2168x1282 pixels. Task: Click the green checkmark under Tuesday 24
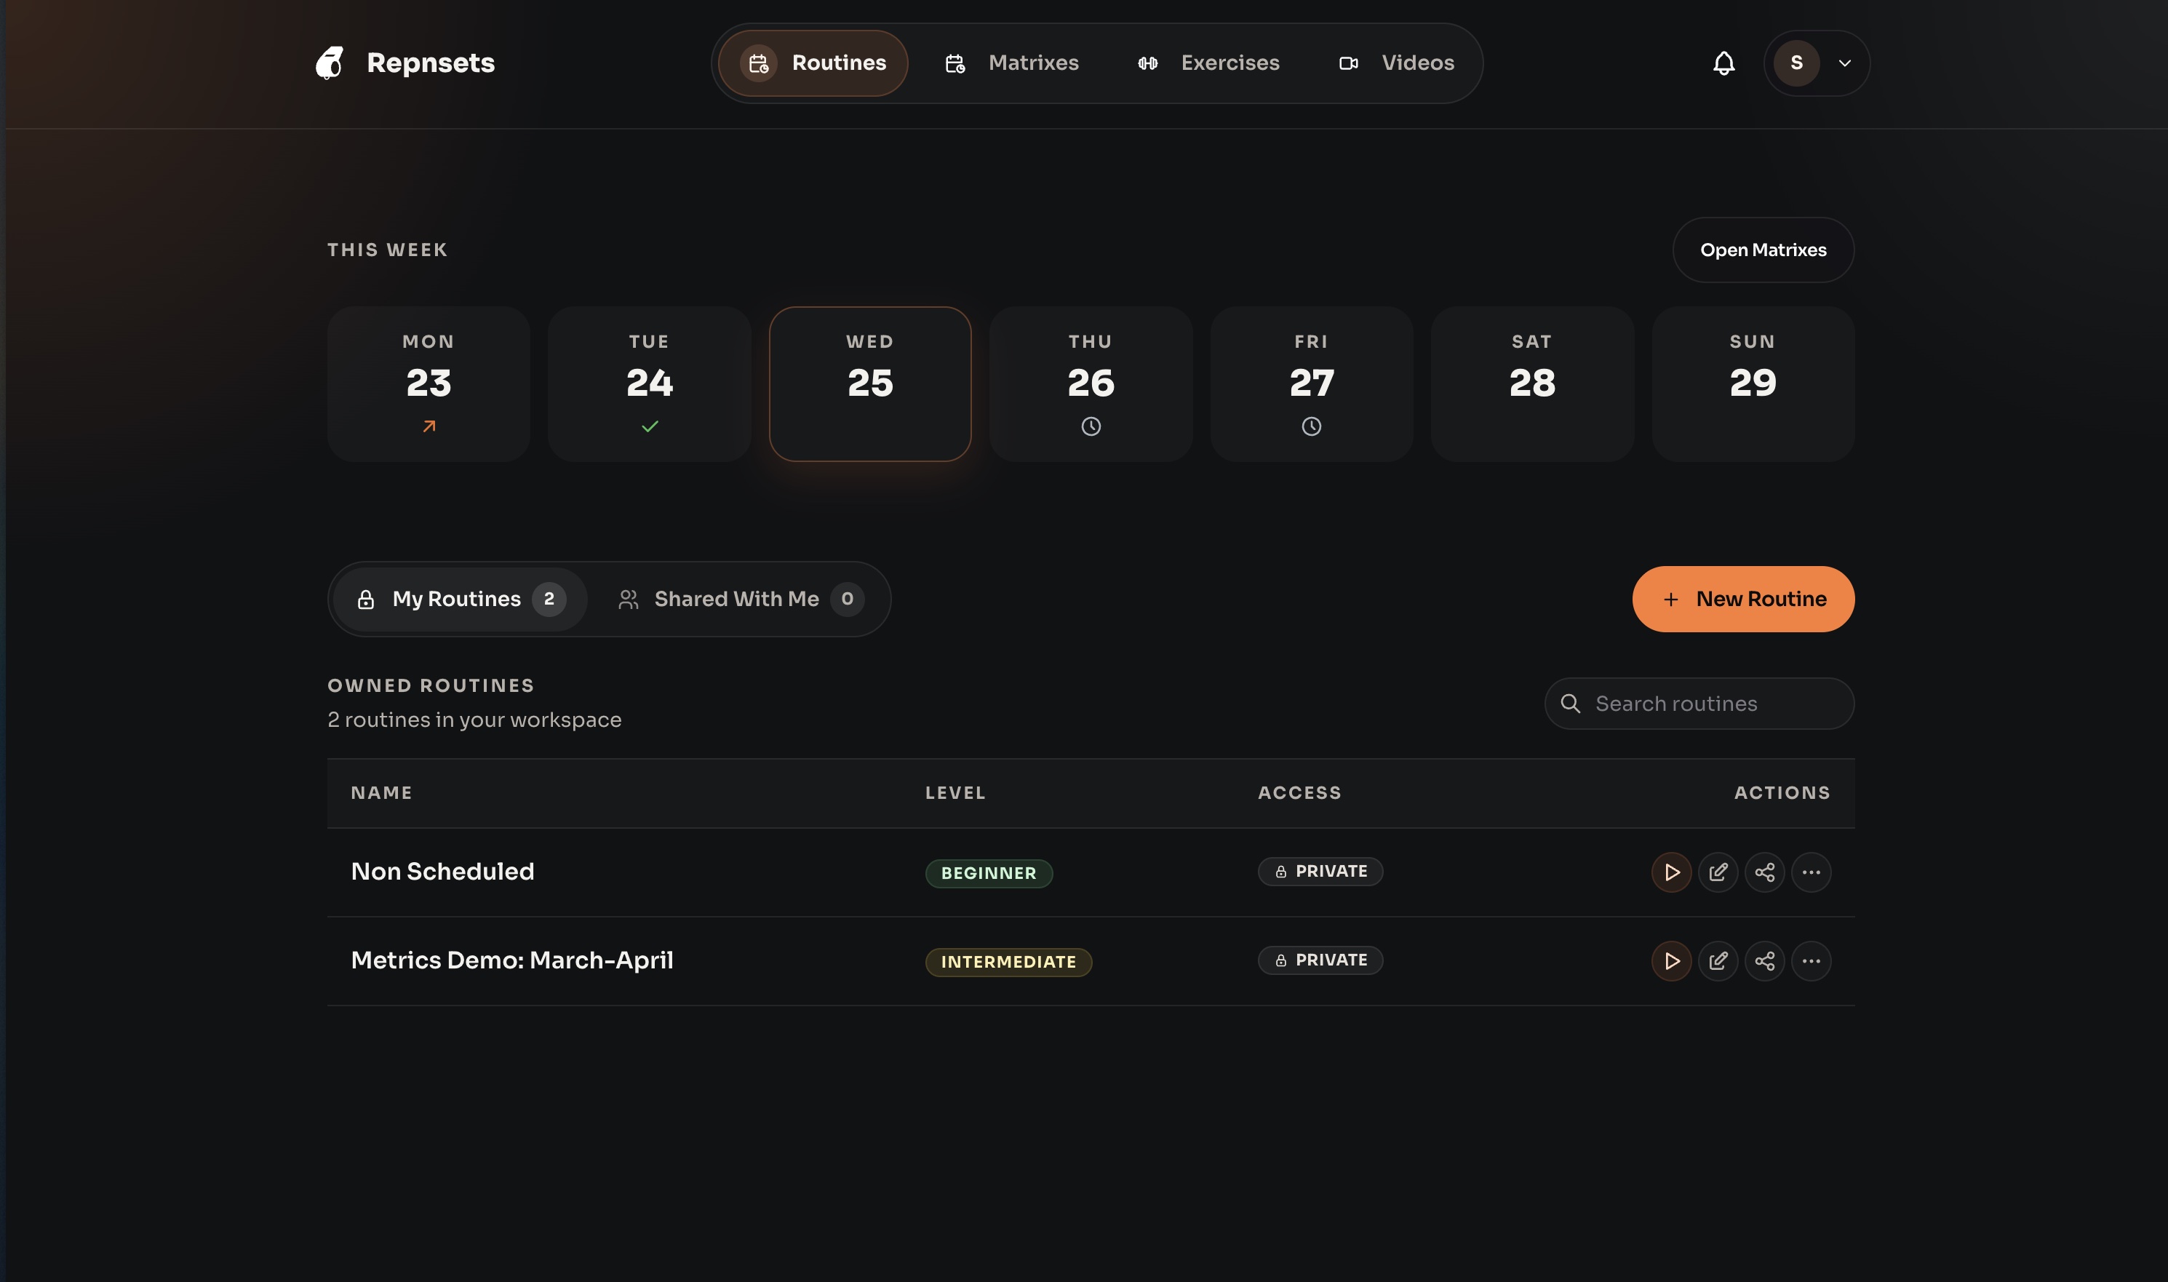pos(649,425)
